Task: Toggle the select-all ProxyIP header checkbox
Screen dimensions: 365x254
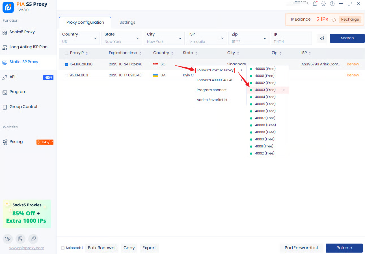Action: [x=66, y=53]
